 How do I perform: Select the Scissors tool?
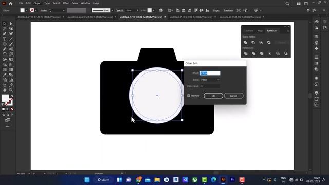[11, 49]
